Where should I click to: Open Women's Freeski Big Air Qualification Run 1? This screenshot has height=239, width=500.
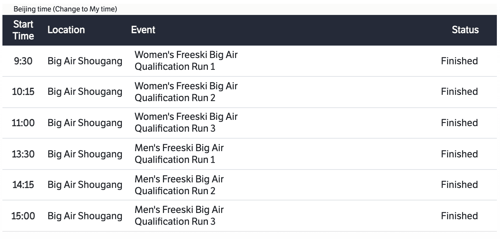coord(186,61)
